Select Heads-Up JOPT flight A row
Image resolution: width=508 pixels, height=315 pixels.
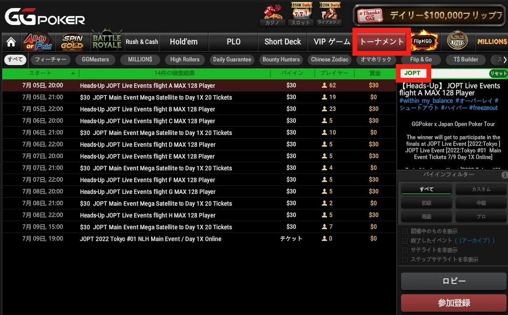pyautogui.click(x=199, y=85)
